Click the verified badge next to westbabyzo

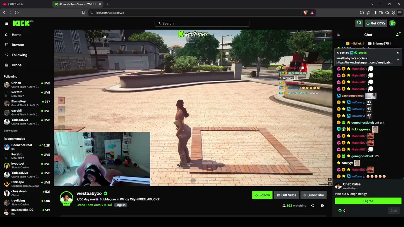point(105,193)
